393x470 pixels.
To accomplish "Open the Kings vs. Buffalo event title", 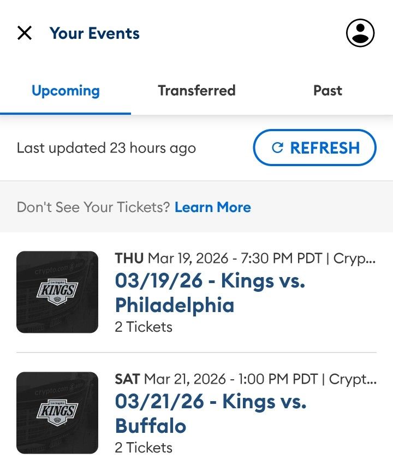I will point(210,413).
